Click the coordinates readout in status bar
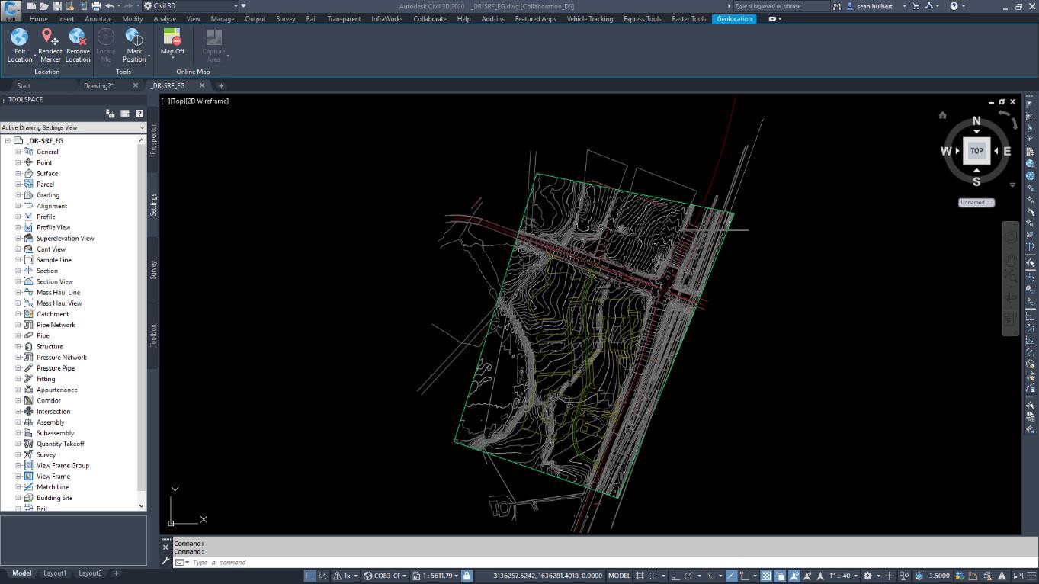This screenshot has width=1039, height=584. [x=547, y=576]
